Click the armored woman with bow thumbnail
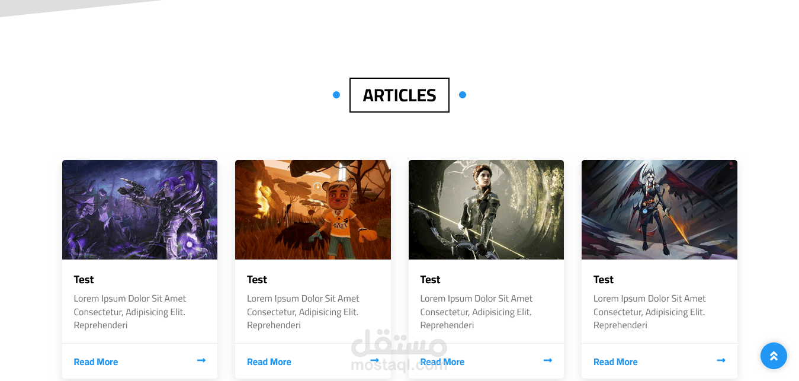Image resolution: width=799 pixels, height=381 pixels. click(486, 210)
